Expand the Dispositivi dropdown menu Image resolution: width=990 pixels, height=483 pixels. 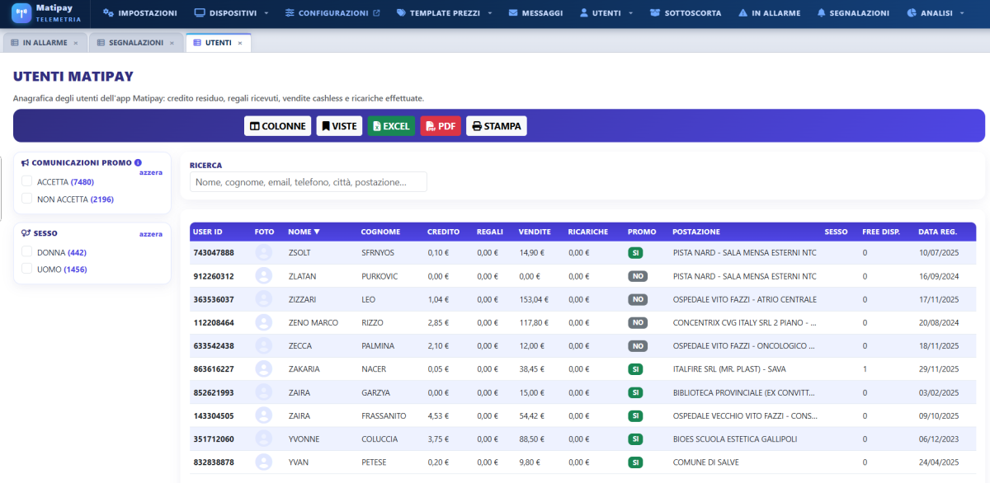[x=230, y=13]
